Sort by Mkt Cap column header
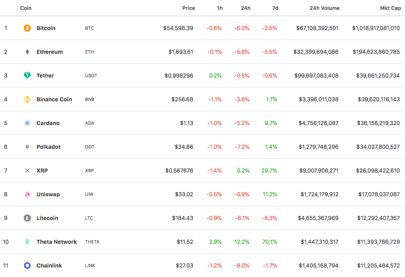 [390, 8]
